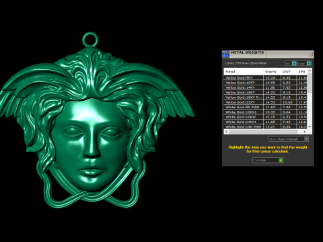Select the Yellow Gold:18KY R... row

tap(266, 97)
